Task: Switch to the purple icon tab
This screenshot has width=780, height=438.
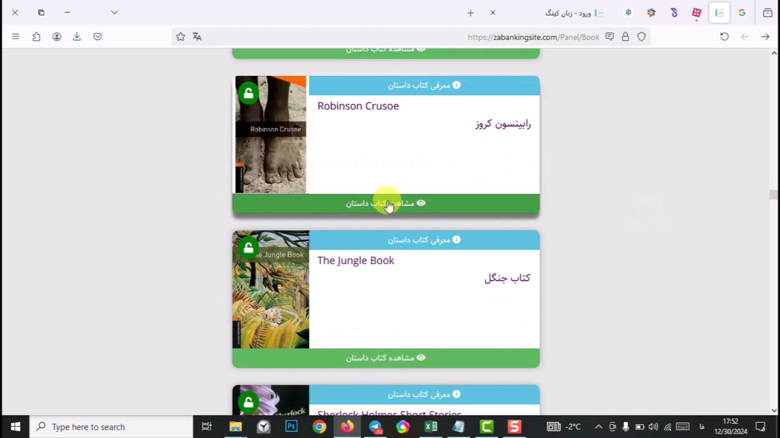Action: (x=674, y=13)
